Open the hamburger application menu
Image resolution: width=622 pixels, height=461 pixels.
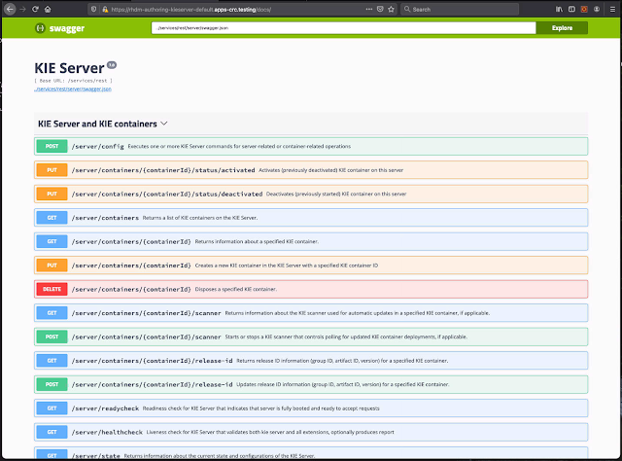612,9
